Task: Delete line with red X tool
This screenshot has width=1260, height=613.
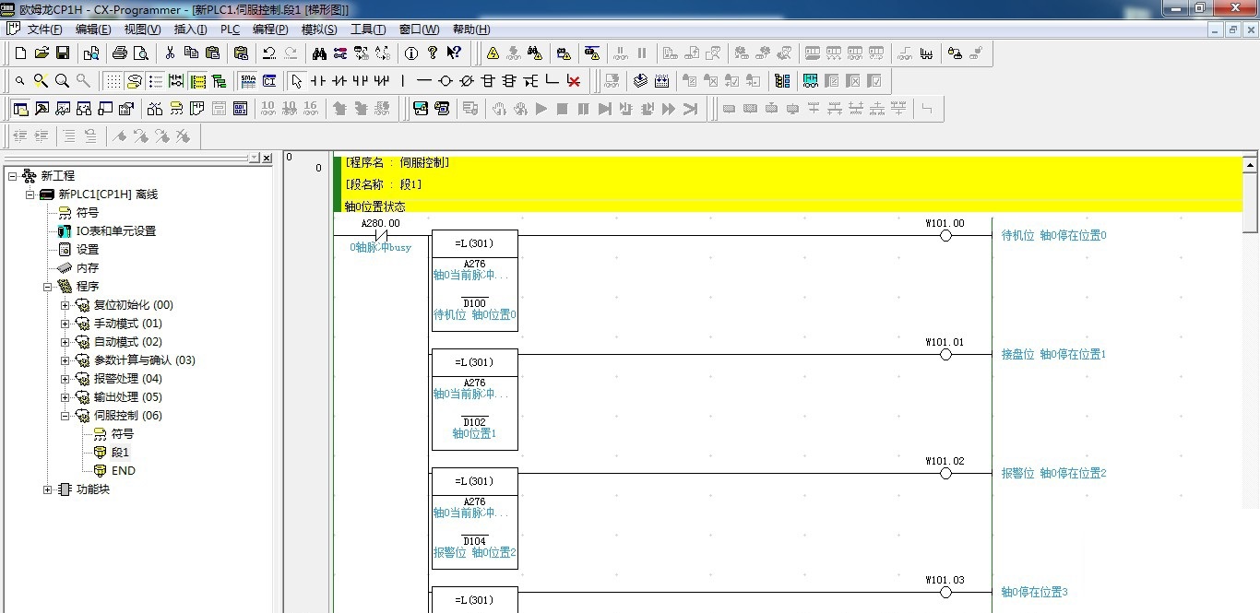Action: pyautogui.click(x=574, y=81)
